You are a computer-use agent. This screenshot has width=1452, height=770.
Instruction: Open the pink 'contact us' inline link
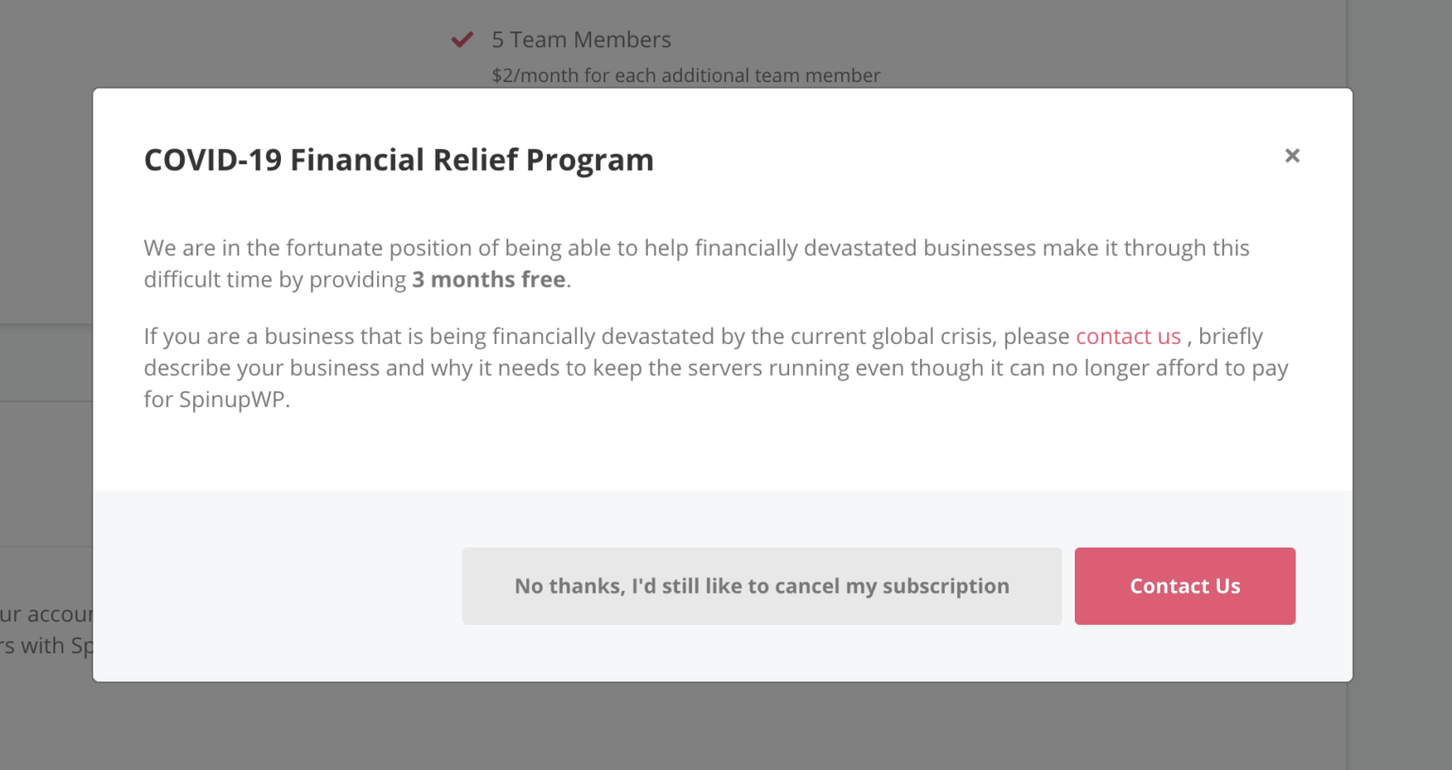pyautogui.click(x=1128, y=336)
